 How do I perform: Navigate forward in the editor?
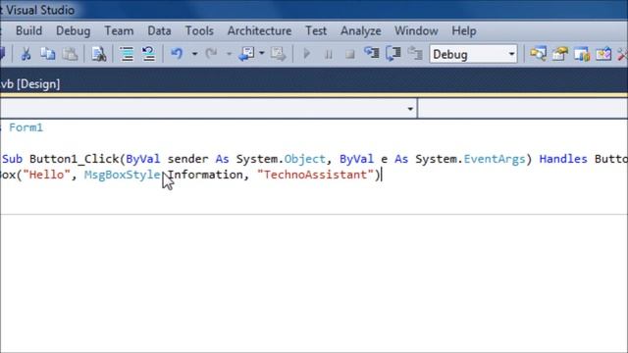[x=278, y=54]
